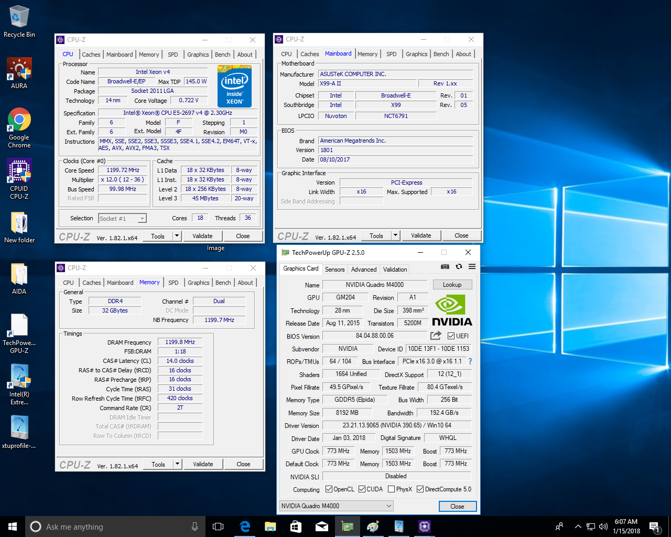Open Bench tab in top-left CPU-Z window
The image size is (671, 537).
click(x=223, y=55)
